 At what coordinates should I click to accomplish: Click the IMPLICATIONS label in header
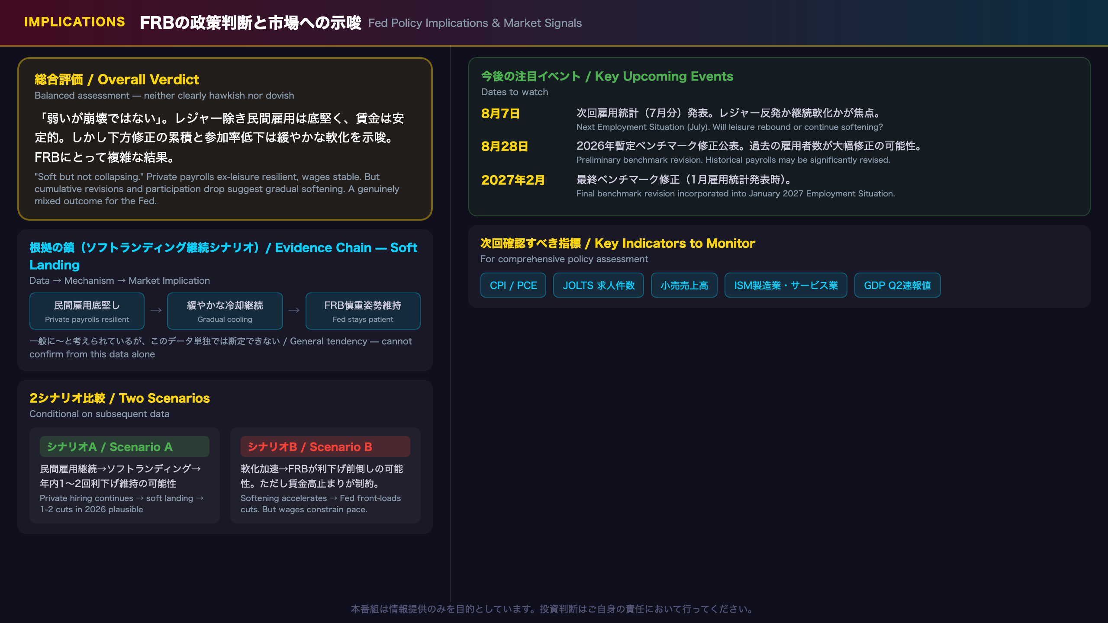[x=74, y=22]
